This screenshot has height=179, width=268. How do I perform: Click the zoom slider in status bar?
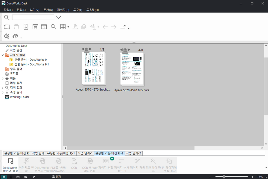click(224, 177)
